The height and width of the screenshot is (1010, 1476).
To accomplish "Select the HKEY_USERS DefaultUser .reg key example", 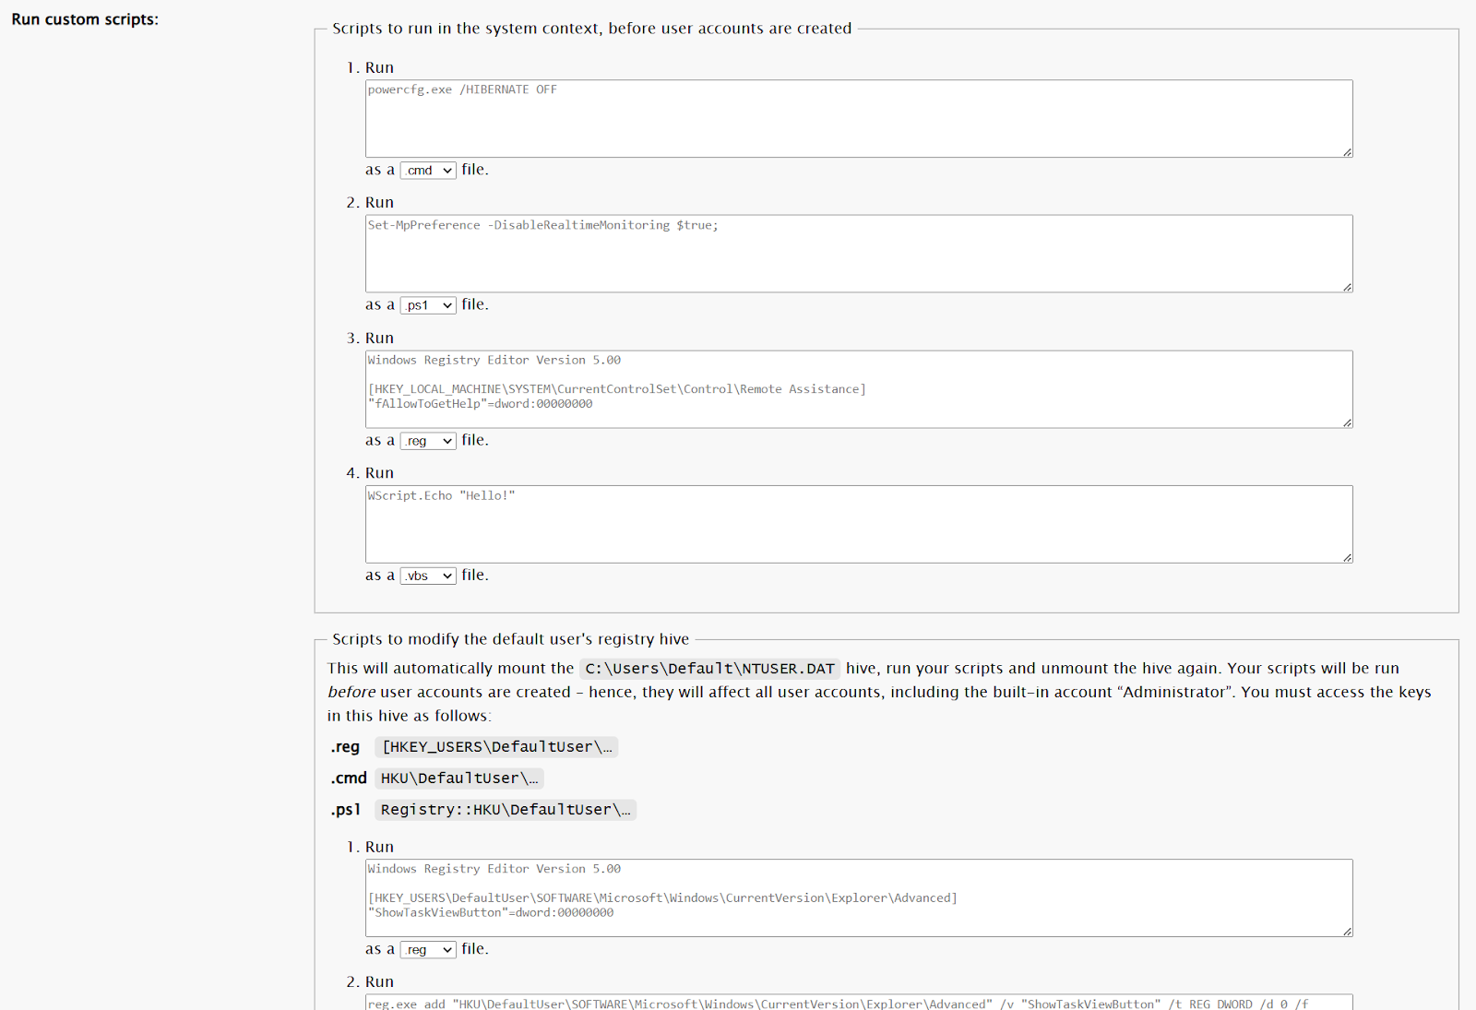I will click(x=496, y=747).
